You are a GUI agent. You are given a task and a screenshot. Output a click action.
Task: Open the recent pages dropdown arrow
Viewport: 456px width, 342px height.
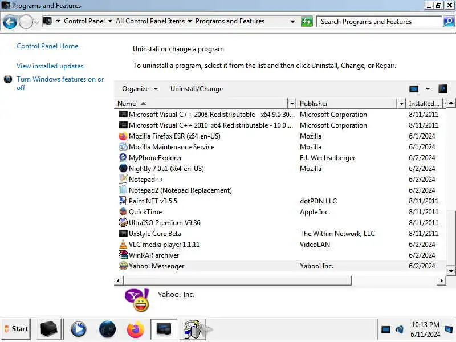pyautogui.click(x=36, y=22)
